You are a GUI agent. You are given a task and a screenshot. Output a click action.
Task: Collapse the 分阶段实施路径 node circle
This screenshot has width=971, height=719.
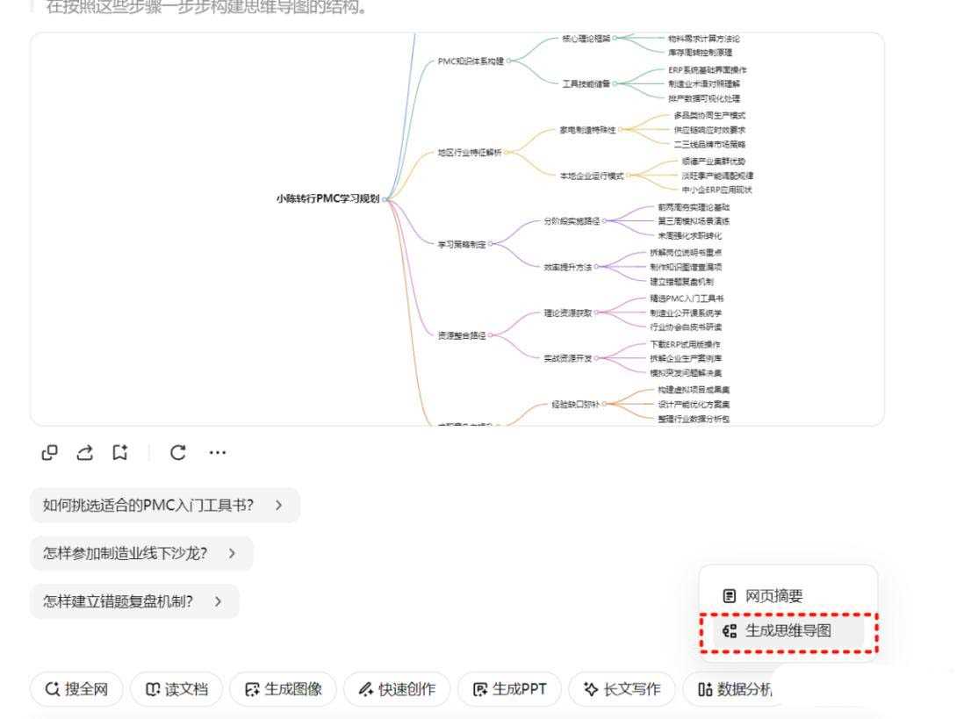pos(604,221)
